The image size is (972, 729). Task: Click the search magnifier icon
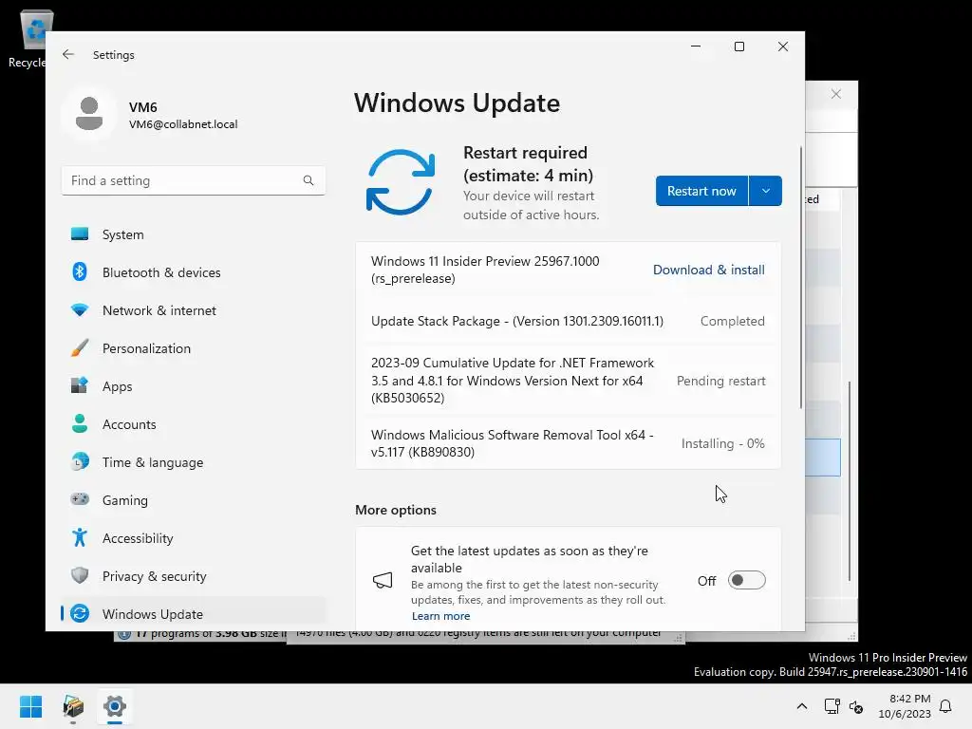click(x=308, y=180)
